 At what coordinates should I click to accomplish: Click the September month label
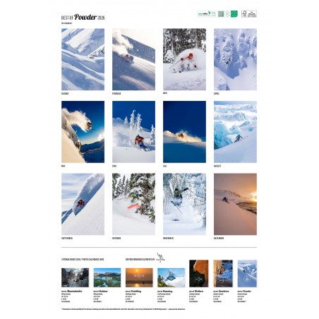[67, 238]
